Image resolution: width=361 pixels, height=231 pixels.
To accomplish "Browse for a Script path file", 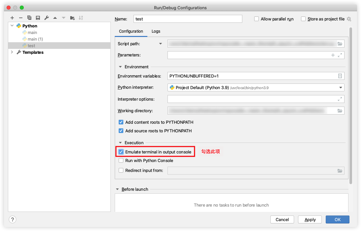I will (x=340, y=43).
